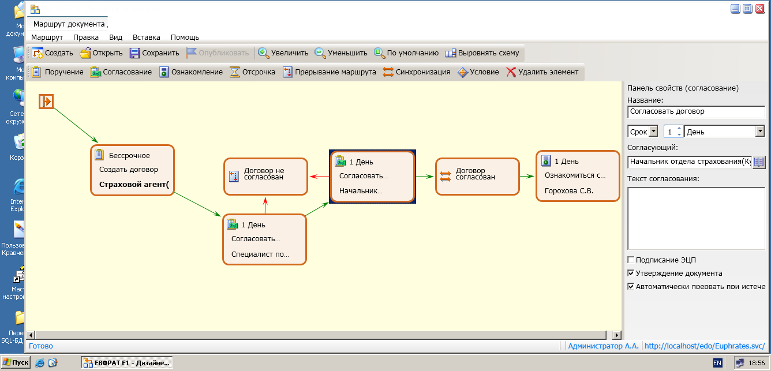Open a route with Открыть

click(x=101, y=53)
